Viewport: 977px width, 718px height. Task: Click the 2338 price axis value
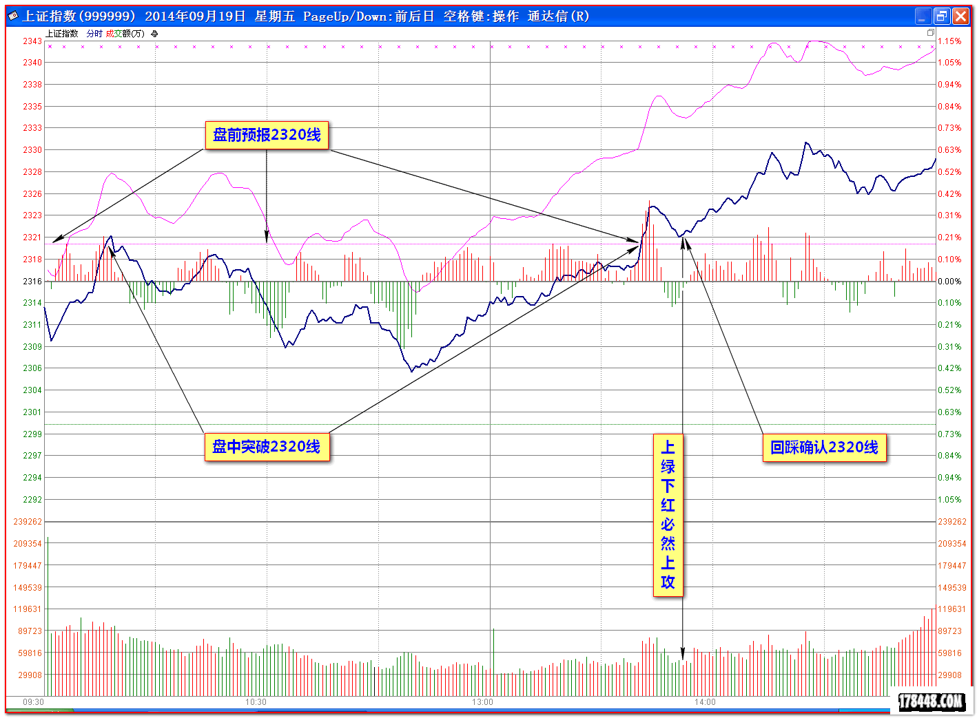pyautogui.click(x=32, y=85)
